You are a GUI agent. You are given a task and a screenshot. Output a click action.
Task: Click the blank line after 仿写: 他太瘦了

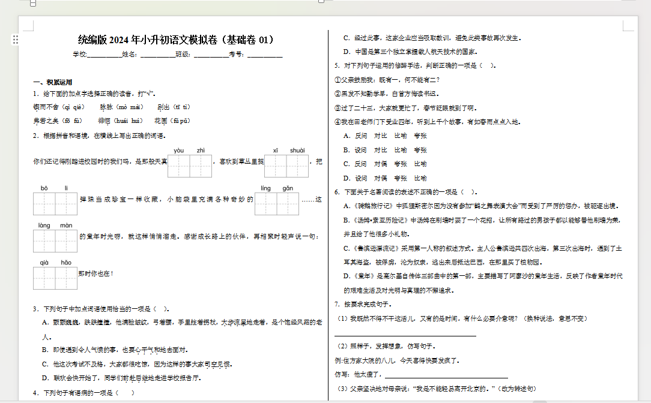(446, 375)
